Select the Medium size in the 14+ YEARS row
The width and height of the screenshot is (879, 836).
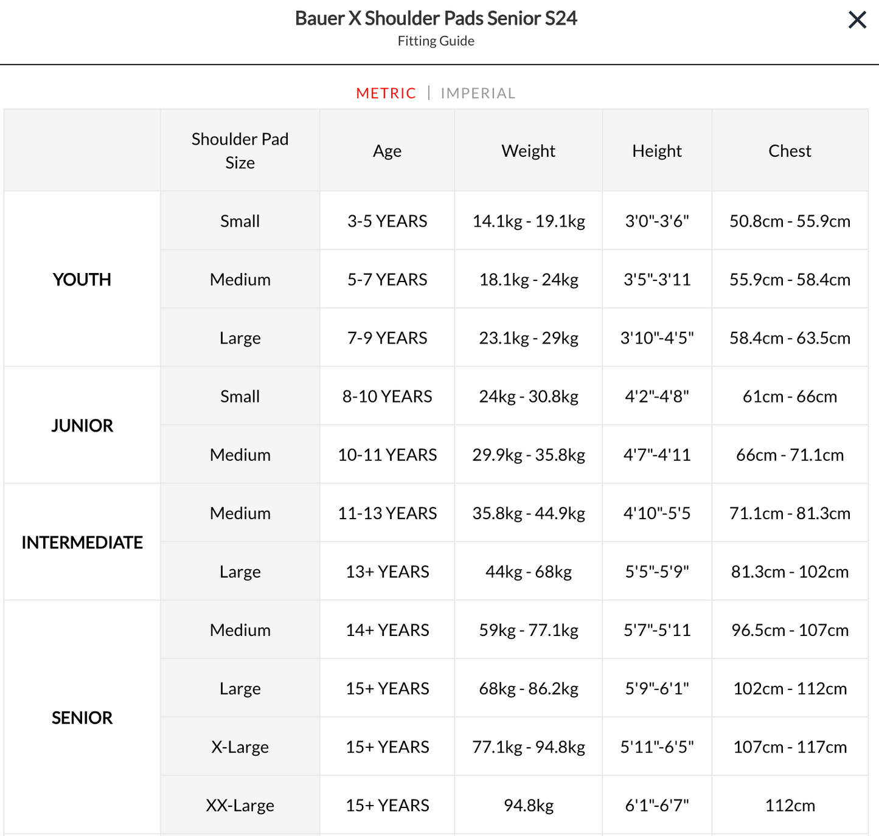(240, 630)
